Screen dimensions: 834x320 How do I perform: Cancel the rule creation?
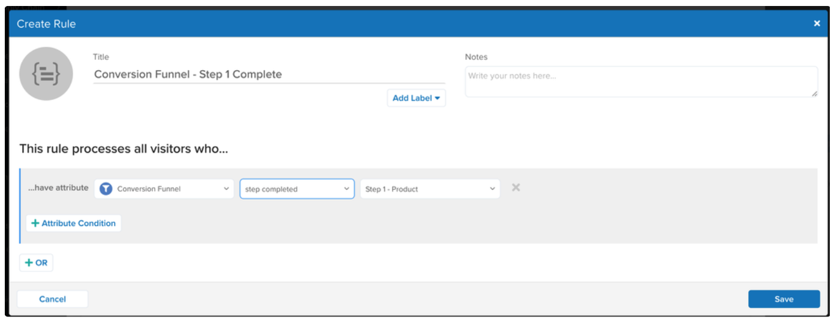point(52,299)
